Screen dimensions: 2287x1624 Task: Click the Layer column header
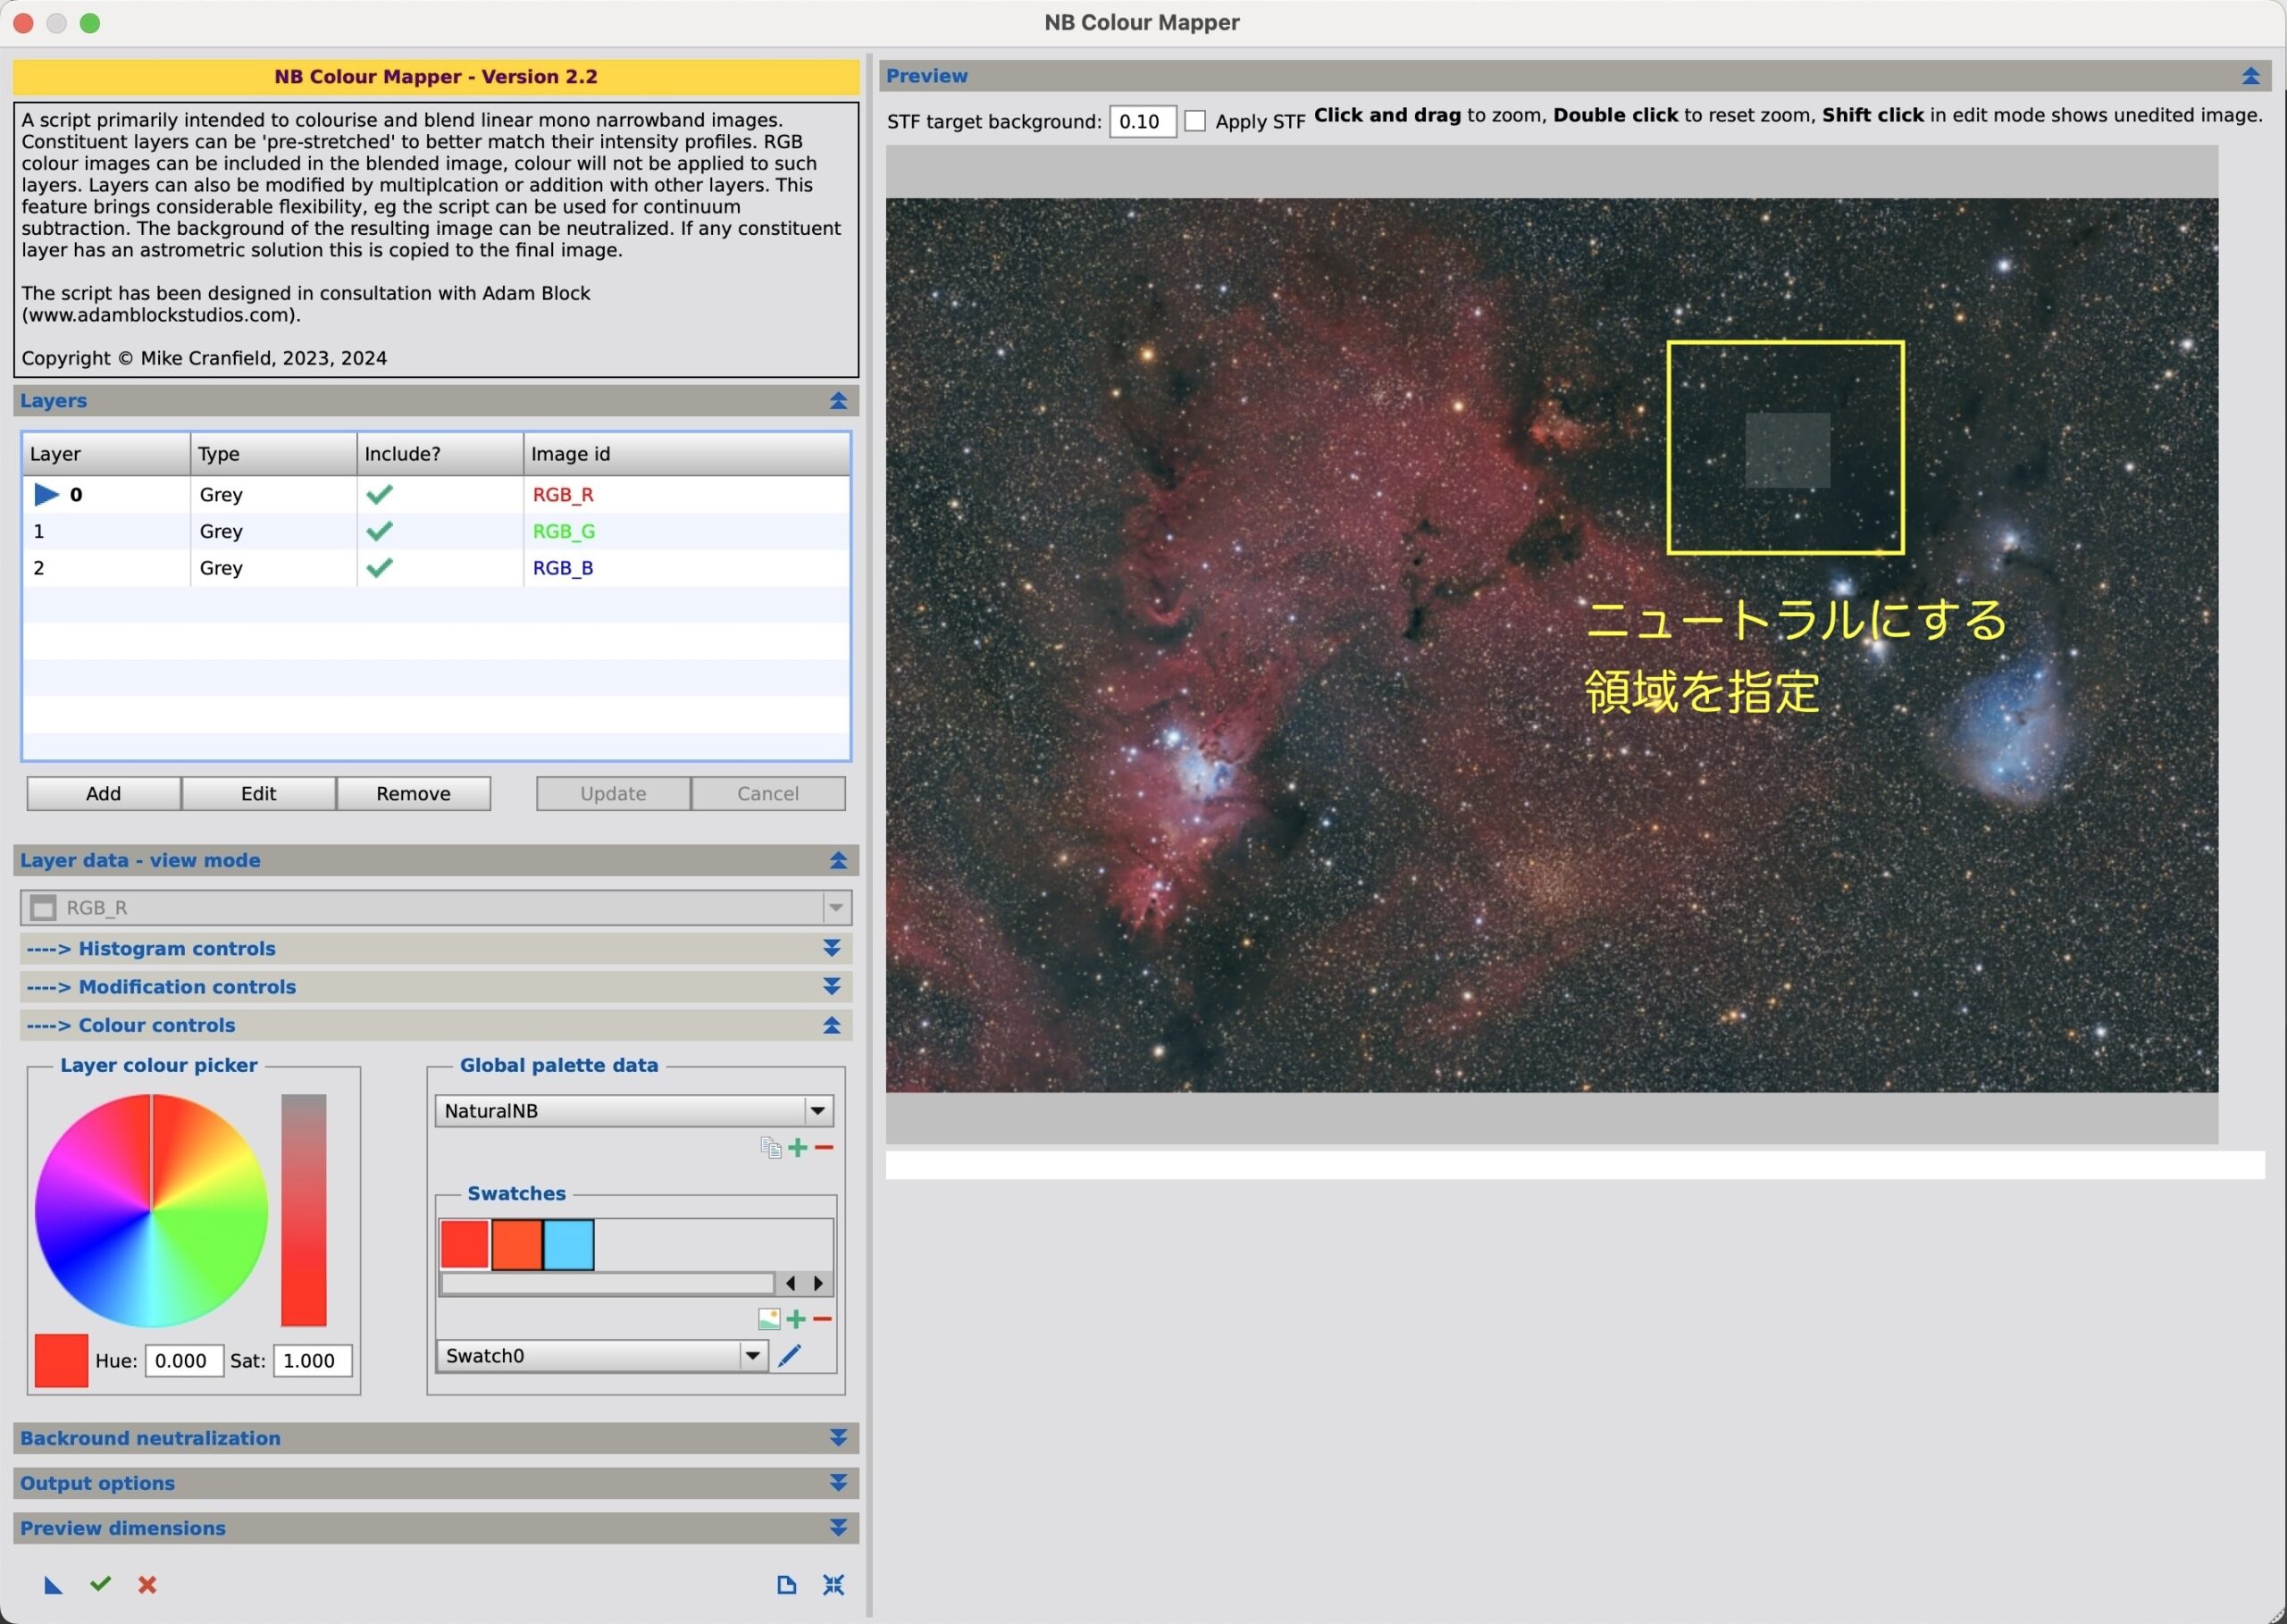click(x=106, y=454)
